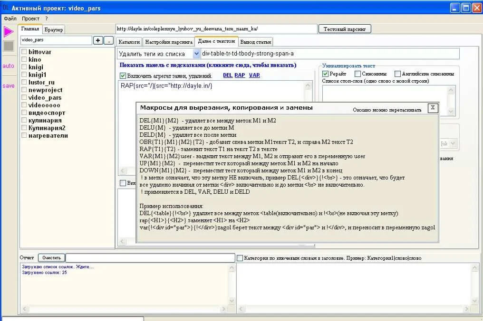Open the 'Удалить теги из списка' dropdown
Image resolution: width=483 pixels, height=321 pixels.
point(196,54)
